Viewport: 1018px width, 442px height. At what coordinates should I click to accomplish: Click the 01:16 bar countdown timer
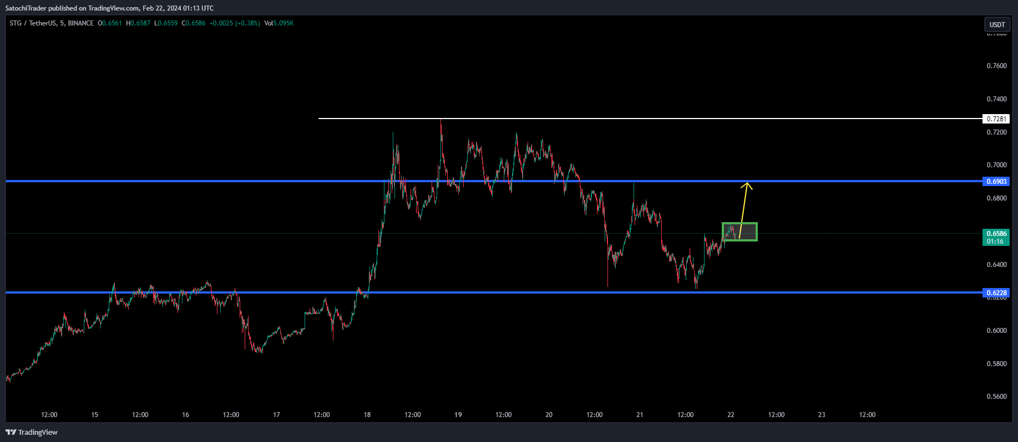pos(996,241)
